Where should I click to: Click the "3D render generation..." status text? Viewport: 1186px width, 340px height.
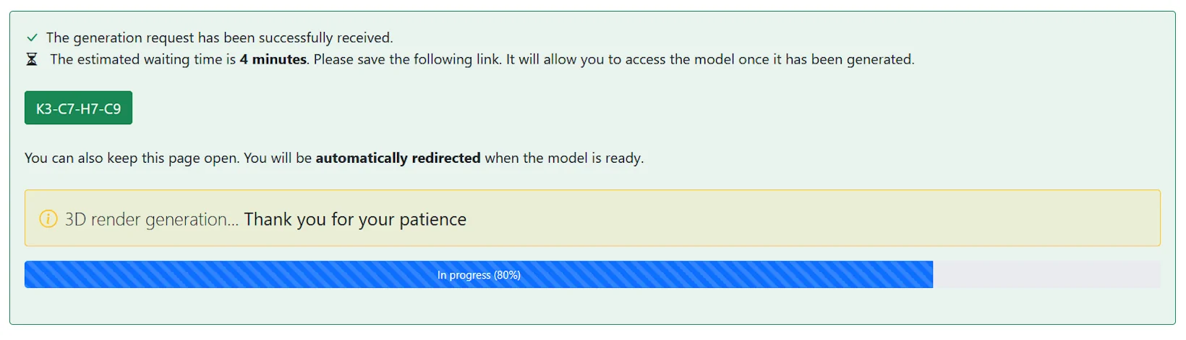coord(151,219)
